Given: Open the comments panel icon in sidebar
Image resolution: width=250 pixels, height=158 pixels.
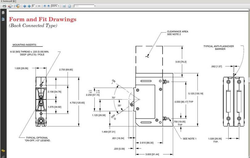Looking at the screenshot, I should (x=3, y=151).
